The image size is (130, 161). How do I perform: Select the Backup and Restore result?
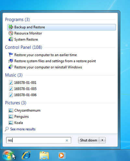61,27
